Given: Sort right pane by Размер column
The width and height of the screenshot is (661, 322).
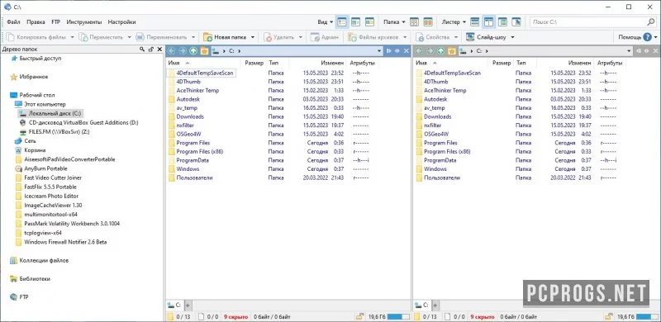Looking at the screenshot, I should tap(502, 63).
